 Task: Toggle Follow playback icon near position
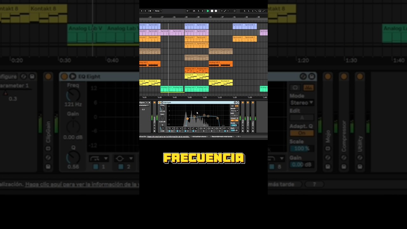pos(188,11)
